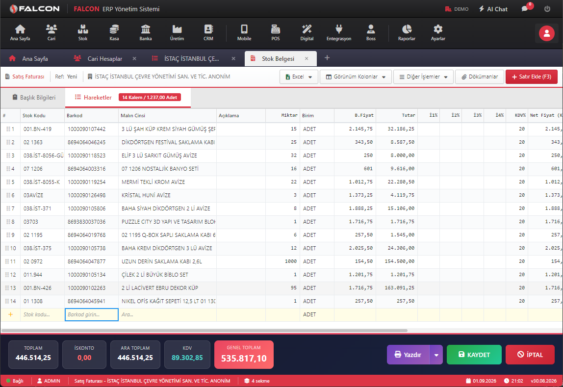The width and height of the screenshot is (563, 387).
Task: Expand the Diğer İşlemler dropdown
Action: pyautogui.click(x=423, y=77)
